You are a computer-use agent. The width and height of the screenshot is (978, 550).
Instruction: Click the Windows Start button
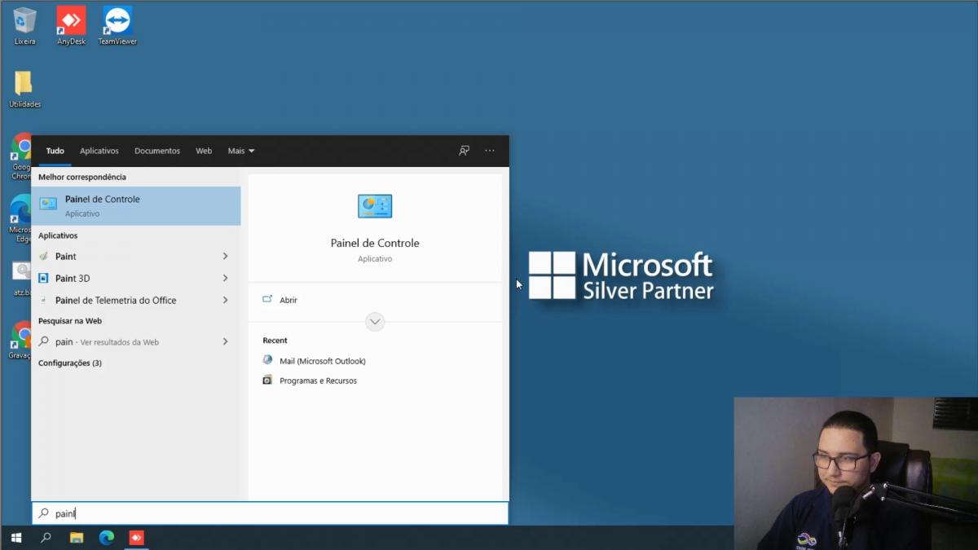(x=15, y=538)
